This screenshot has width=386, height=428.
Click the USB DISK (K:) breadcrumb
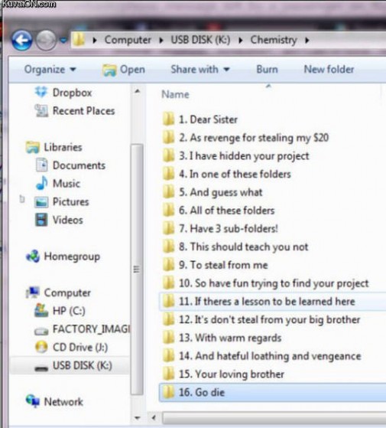pyautogui.click(x=200, y=40)
